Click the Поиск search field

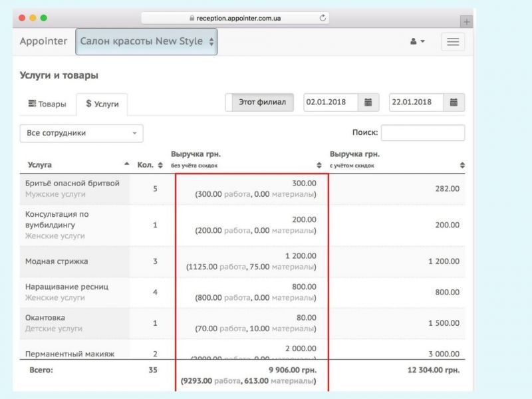pos(422,133)
